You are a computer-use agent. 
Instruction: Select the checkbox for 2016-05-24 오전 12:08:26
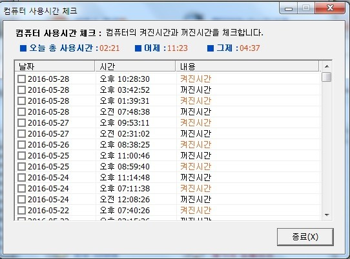(22, 199)
